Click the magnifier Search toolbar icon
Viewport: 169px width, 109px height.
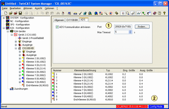128,13
